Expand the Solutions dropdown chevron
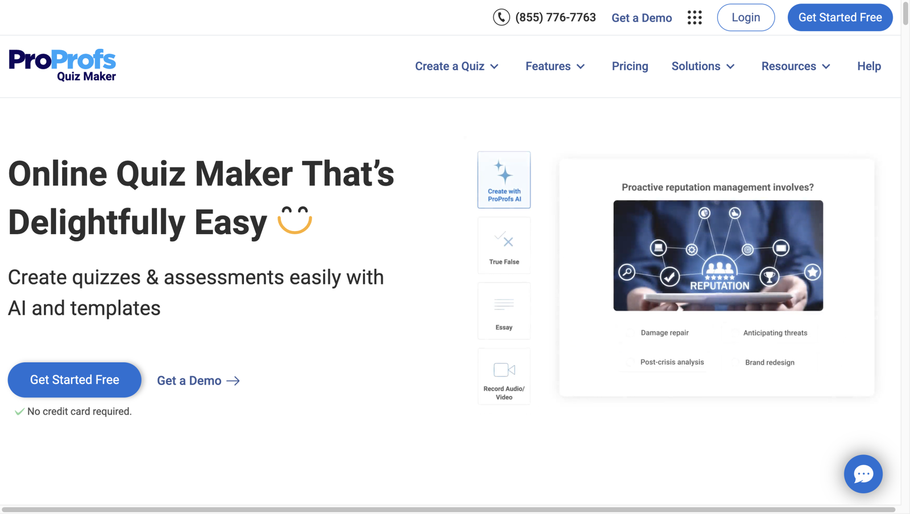 click(x=731, y=66)
